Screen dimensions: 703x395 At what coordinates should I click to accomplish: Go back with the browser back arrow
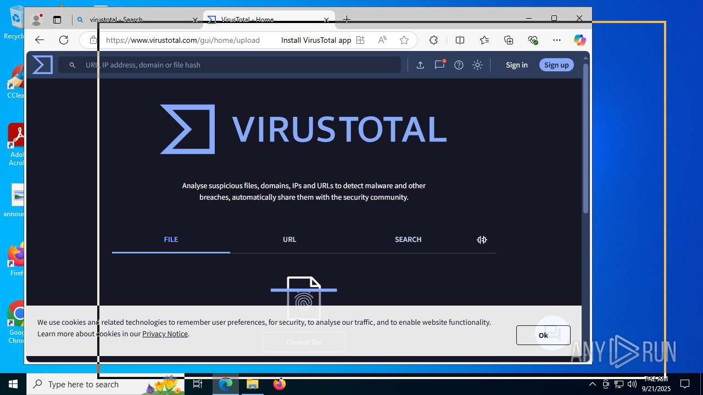pyautogui.click(x=39, y=40)
